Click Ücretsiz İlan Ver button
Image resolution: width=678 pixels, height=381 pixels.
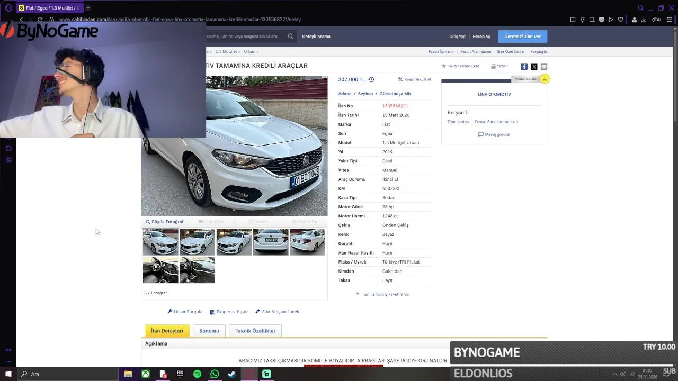[x=522, y=37]
